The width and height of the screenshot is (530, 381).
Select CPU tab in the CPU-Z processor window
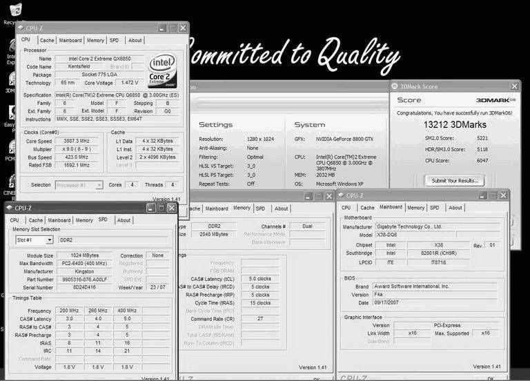26,39
